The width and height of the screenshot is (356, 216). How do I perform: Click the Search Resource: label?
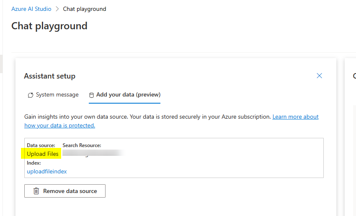[82, 145]
